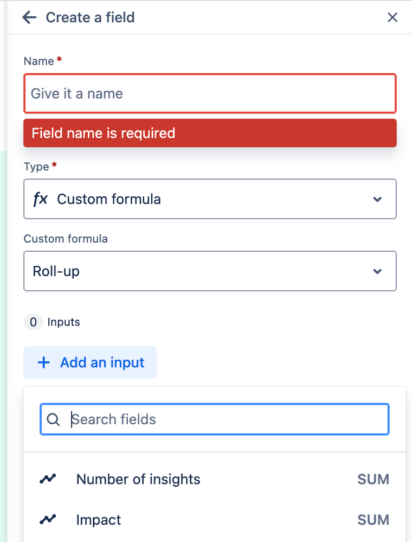Click the 0 Inputs count badge
This screenshot has height=542, width=412.
point(33,322)
